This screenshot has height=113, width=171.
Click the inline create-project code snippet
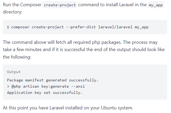[x=60, y=5]
